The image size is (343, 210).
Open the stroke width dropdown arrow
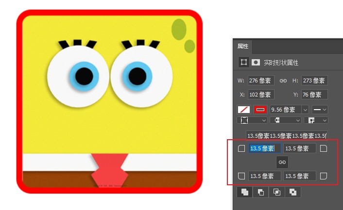coord(305,110)
